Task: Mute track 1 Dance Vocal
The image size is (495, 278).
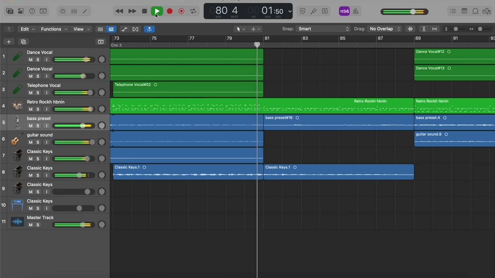Action: [31, 60]
